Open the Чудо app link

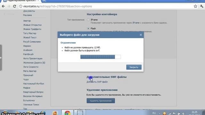[x=26, y=80]
